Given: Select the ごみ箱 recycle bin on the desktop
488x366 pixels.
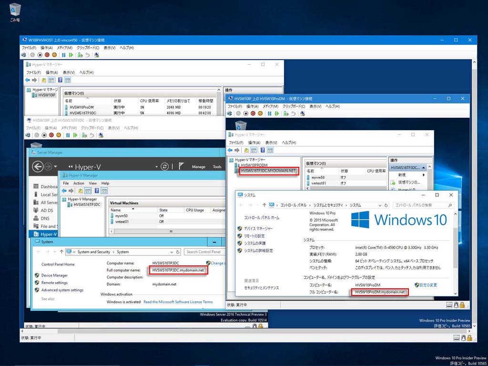Looking at the screenshot, I should click(15, 12).
